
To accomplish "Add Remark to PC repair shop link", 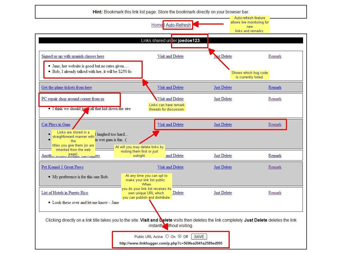I will tap(275, 99).
